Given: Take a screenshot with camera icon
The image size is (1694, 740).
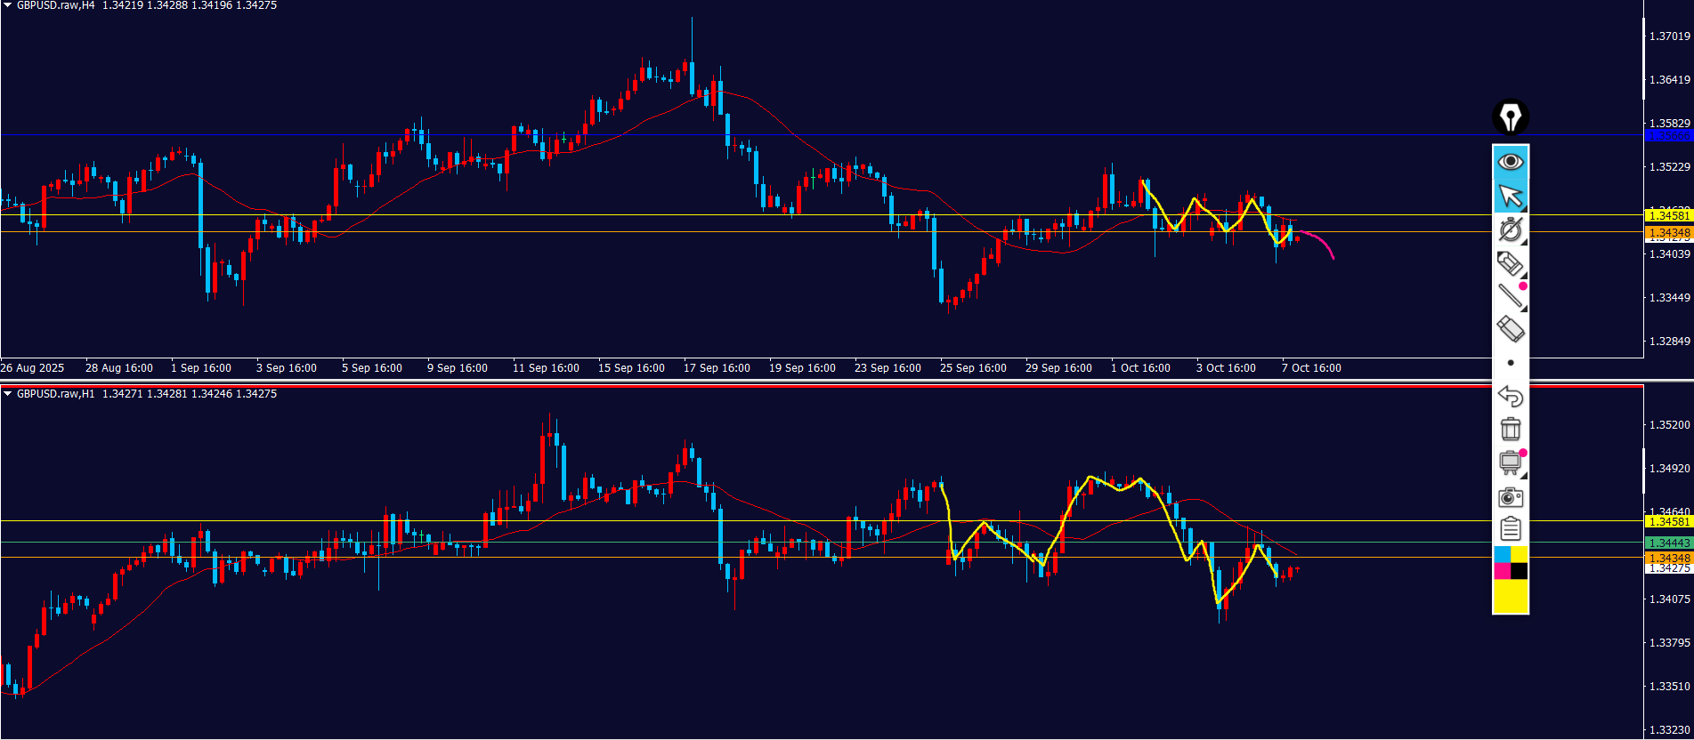Looking at the screenshot, I should tap(1510, 496).
